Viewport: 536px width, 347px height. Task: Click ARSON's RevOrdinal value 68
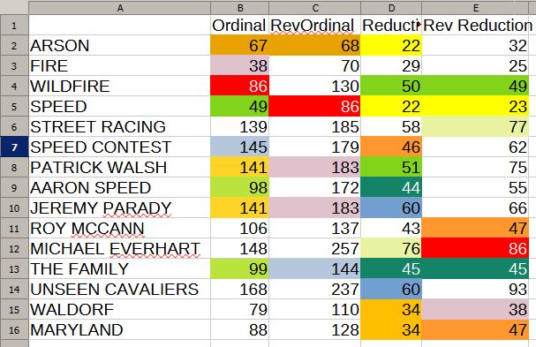click(315, 45)
